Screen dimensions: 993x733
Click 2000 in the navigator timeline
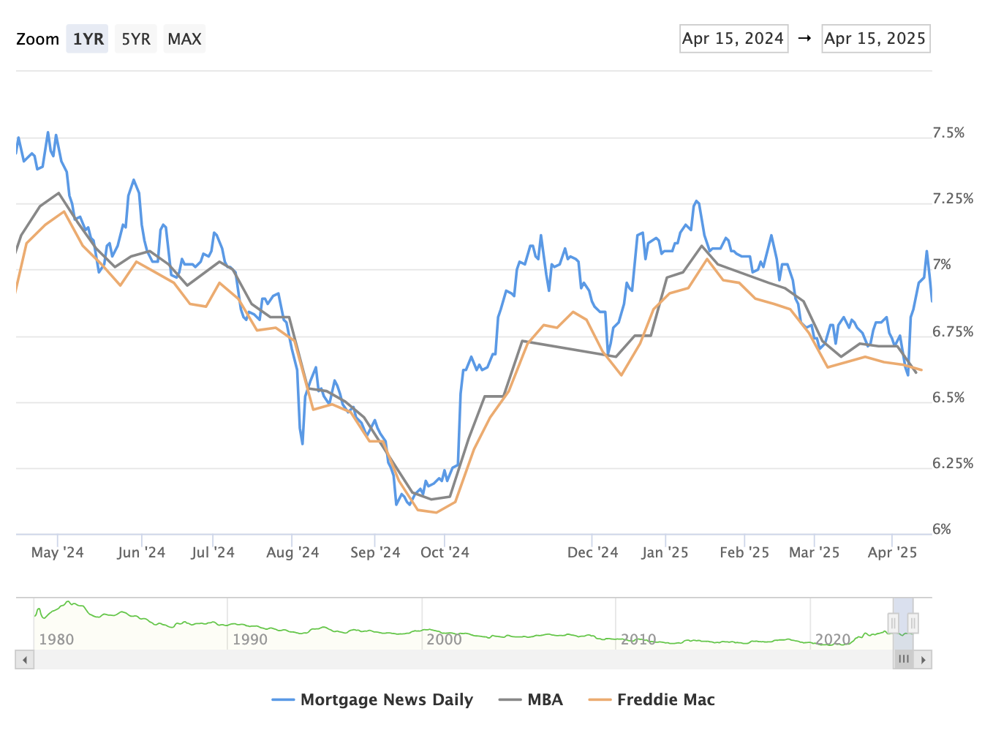coord(445,639)
